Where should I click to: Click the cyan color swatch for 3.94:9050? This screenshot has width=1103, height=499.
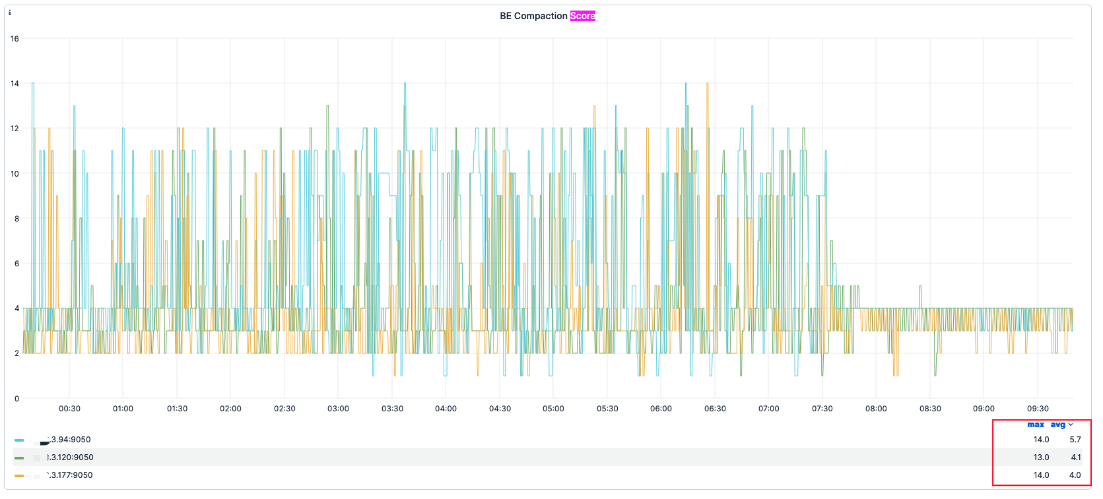coord(19,440)
